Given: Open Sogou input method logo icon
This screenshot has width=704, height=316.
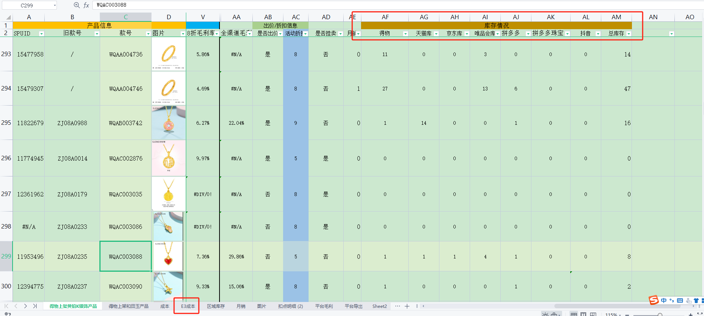Looking at the screenshot, I should coord(654,300).
